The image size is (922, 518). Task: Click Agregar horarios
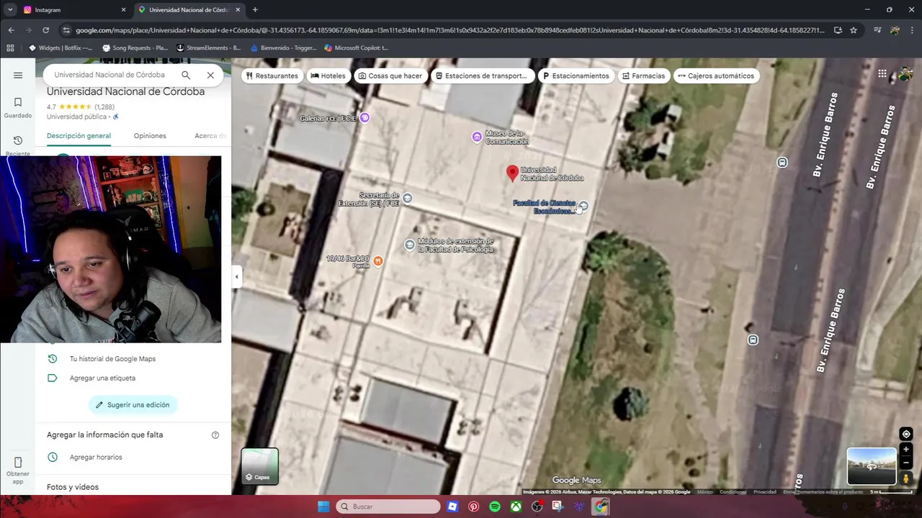click(96, 457)
